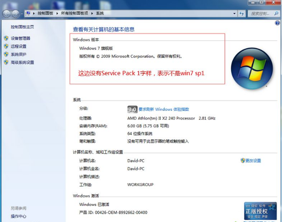Select 所有控制面板项 in the address breadcrumb
Viewport: 282px width, 222px height.
click(75, 14)
